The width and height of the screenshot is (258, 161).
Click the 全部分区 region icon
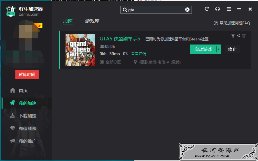[102, 62]
